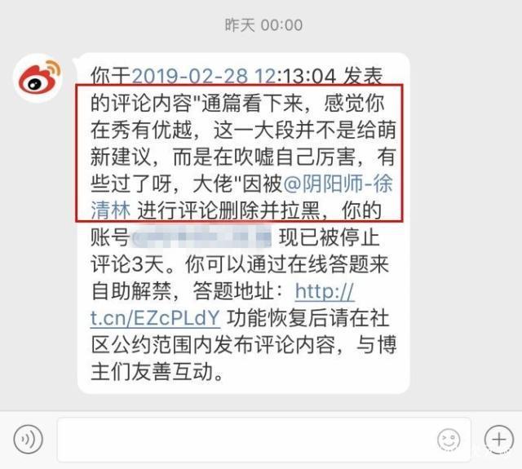Tap the 2019-02-28 12 date link
The width and height of the screenshot is (522, 469).
pos(204,76)
